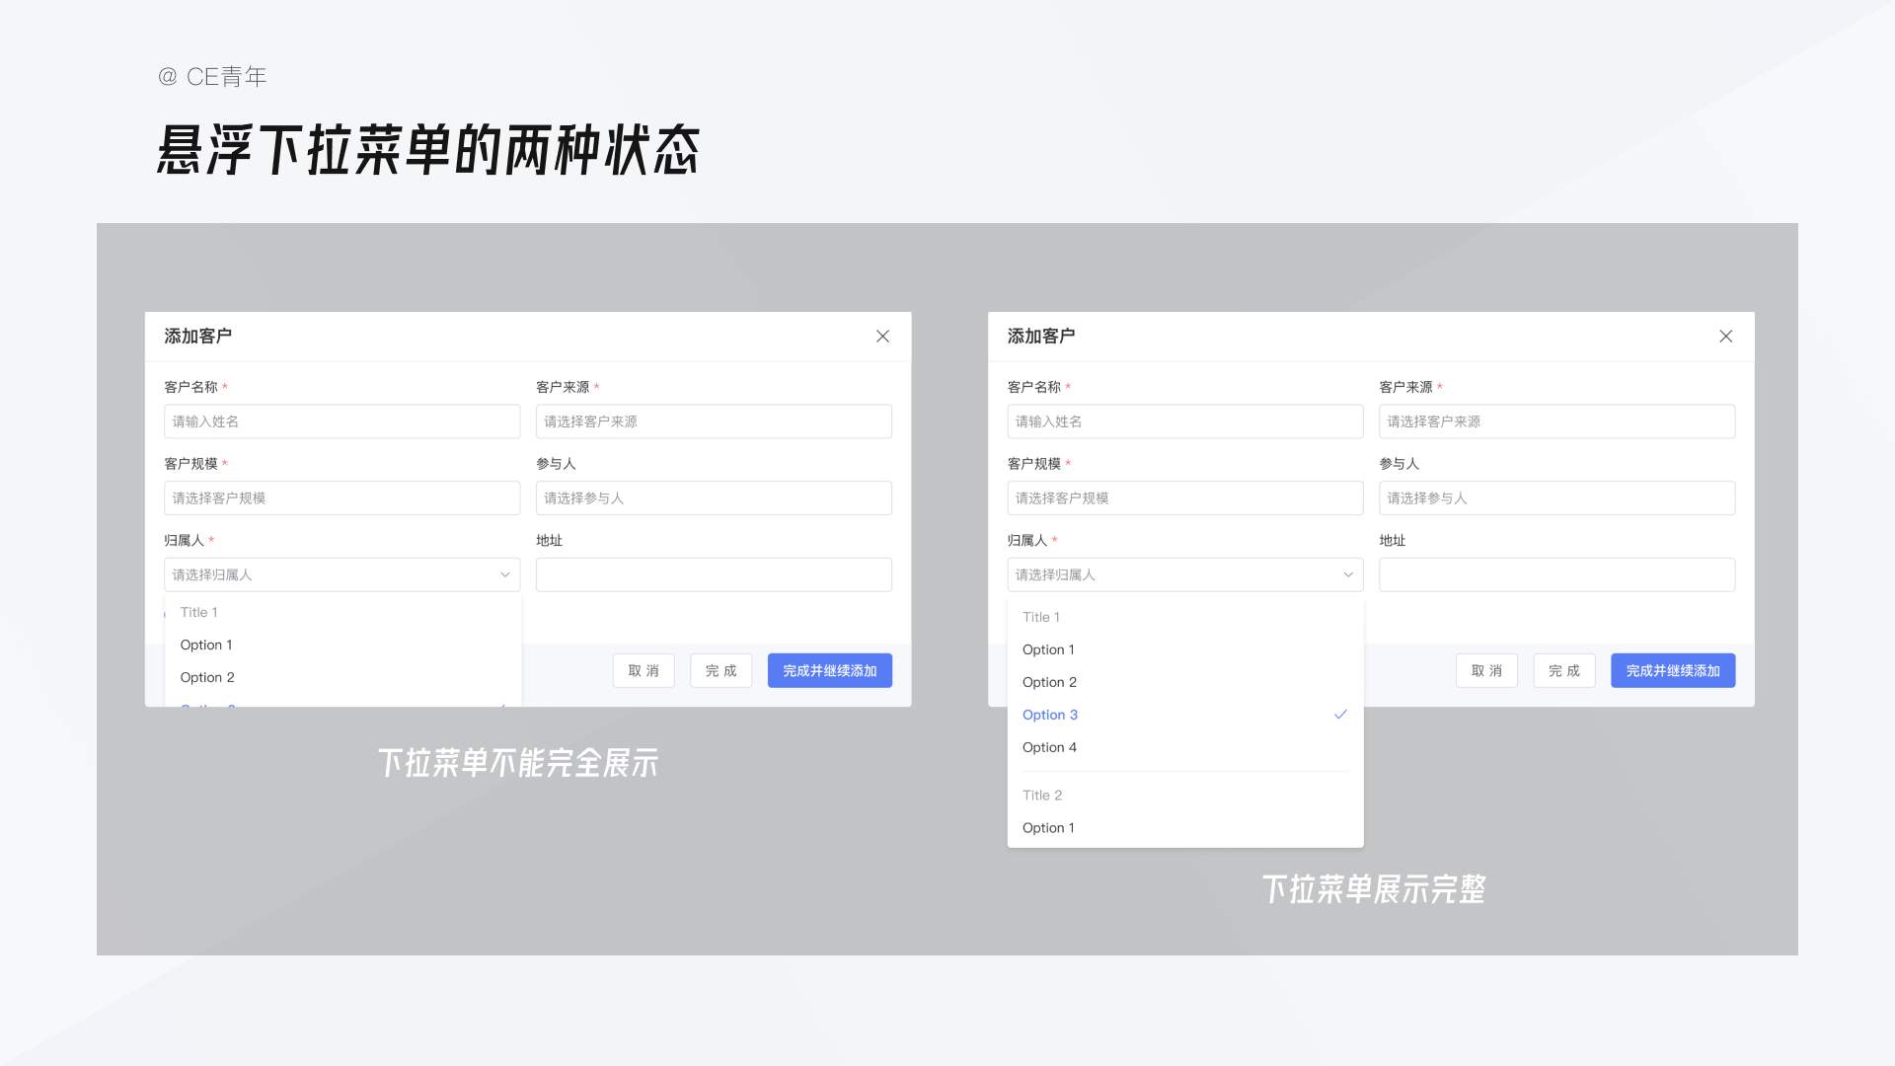The height and width of the screenshot is (1066, 1895).
Task: Select Option 1 under Title 2
Action: tap(1048, 827)
